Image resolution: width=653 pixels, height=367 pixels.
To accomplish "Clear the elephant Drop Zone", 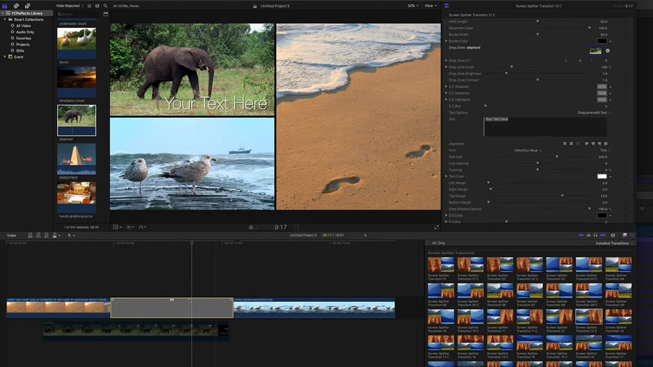I will (x=608, y=51).
